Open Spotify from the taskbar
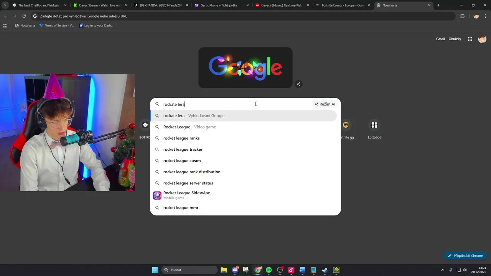 [269, 270]
